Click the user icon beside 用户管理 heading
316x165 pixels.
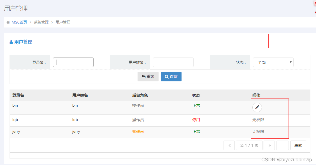(x=11, y=42)
